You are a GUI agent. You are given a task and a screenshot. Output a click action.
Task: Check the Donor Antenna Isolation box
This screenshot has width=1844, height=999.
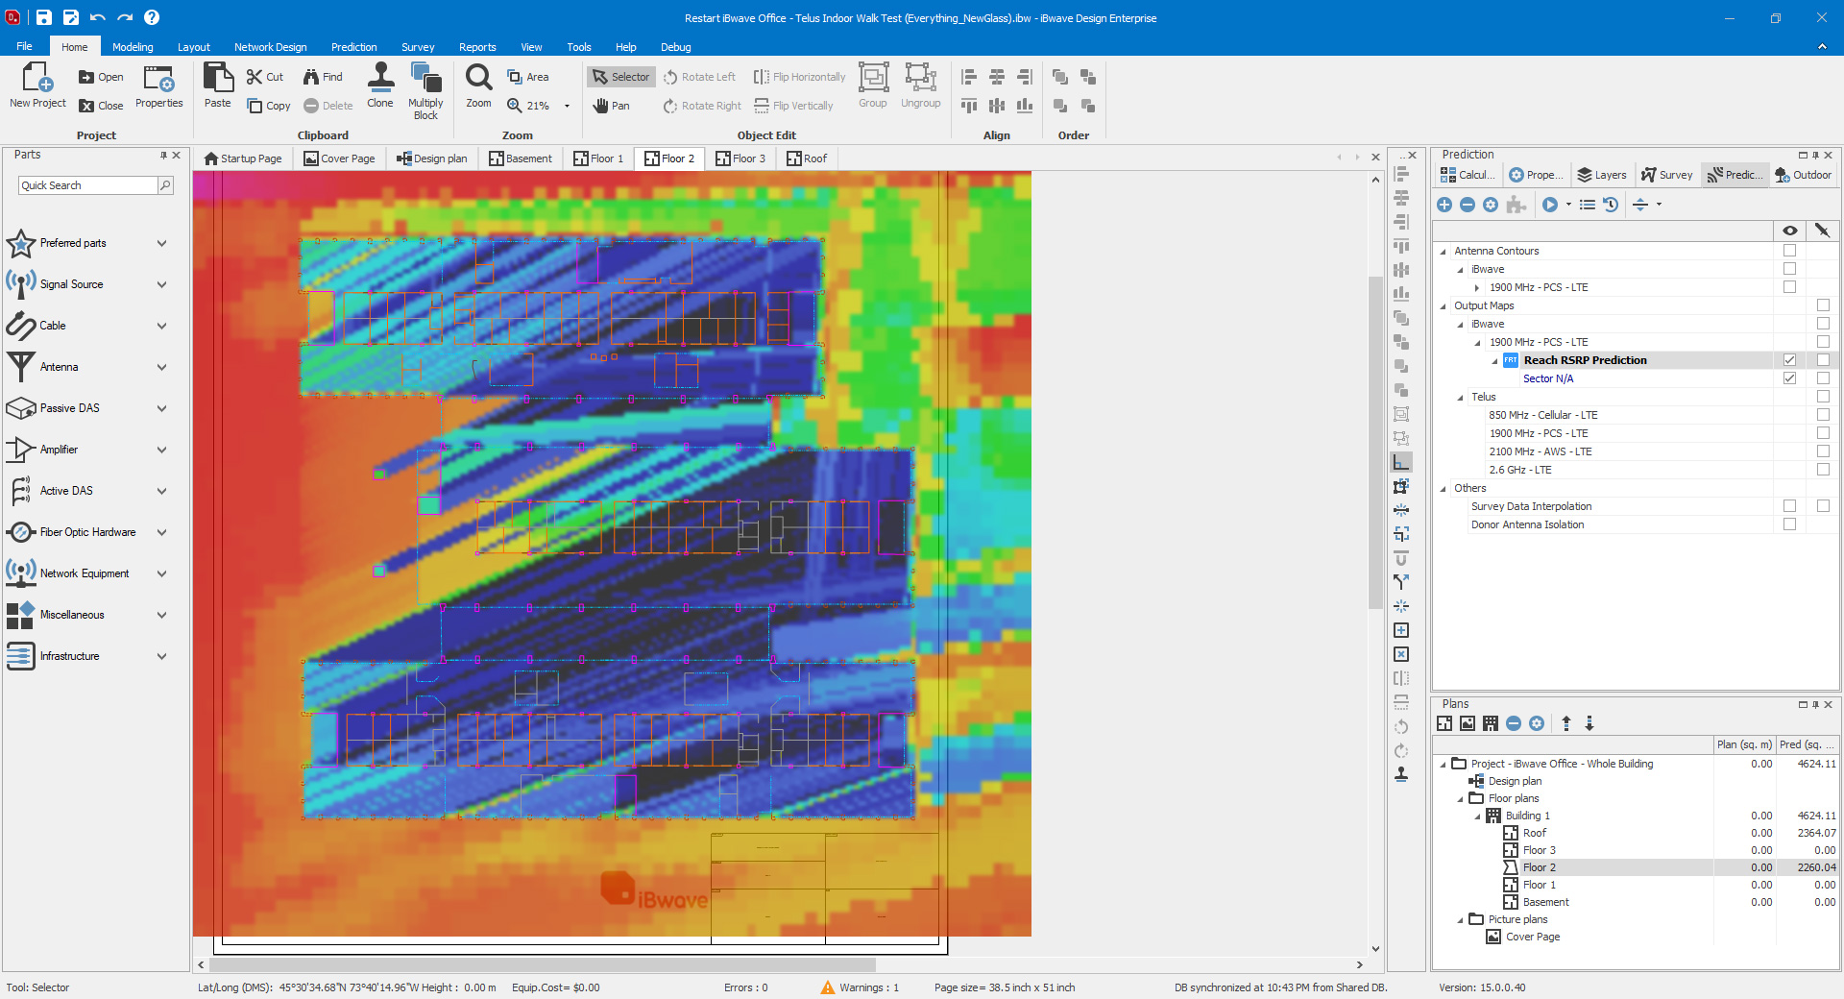click(x=1789, y=524)
